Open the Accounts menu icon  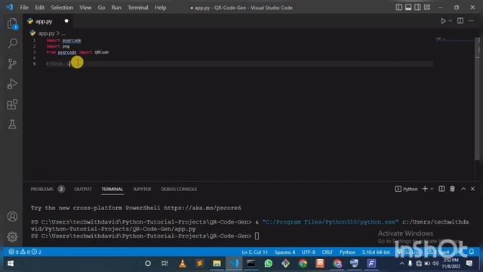point(12,217)
